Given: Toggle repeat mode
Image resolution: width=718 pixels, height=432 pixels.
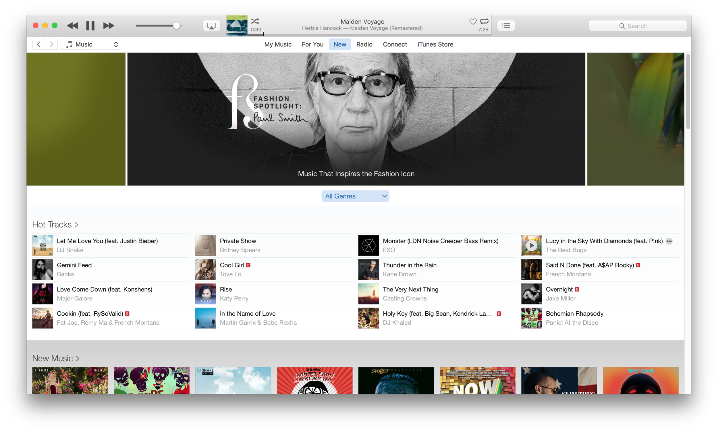Looking at the screenshot, I should 484,21.
